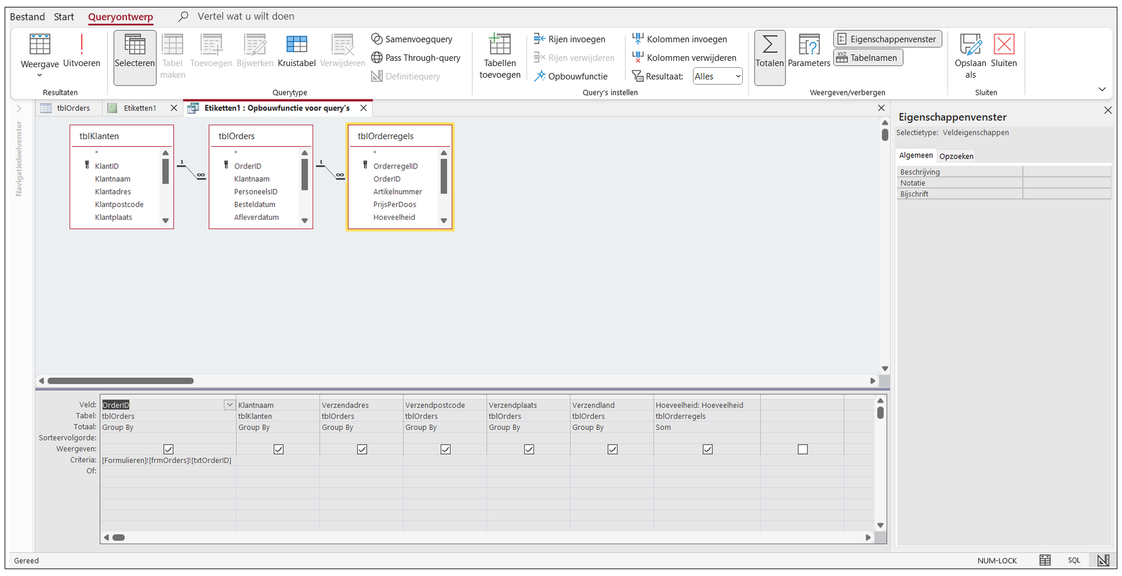
Task: Click the OrderID criteria expression cell
Action: [168, 460]
